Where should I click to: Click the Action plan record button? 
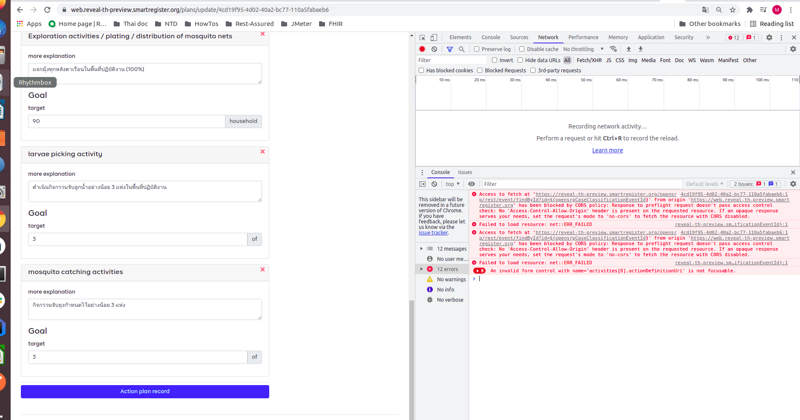pos(145,391)
